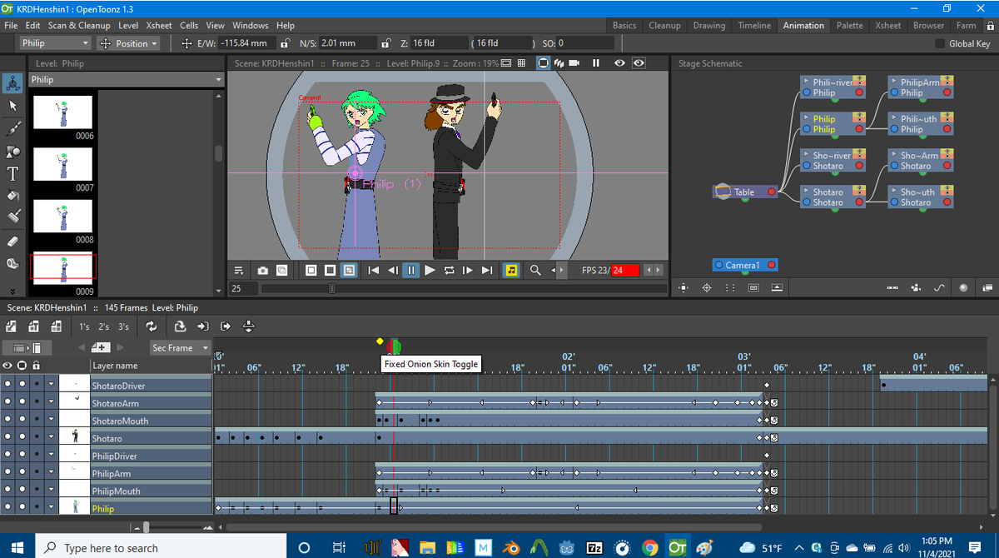Switch to the Timeline room tab
Screen dimensions: 999x558
click(753, 26)
